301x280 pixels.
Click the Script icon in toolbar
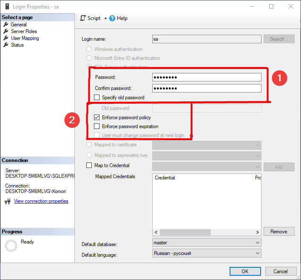83,18
